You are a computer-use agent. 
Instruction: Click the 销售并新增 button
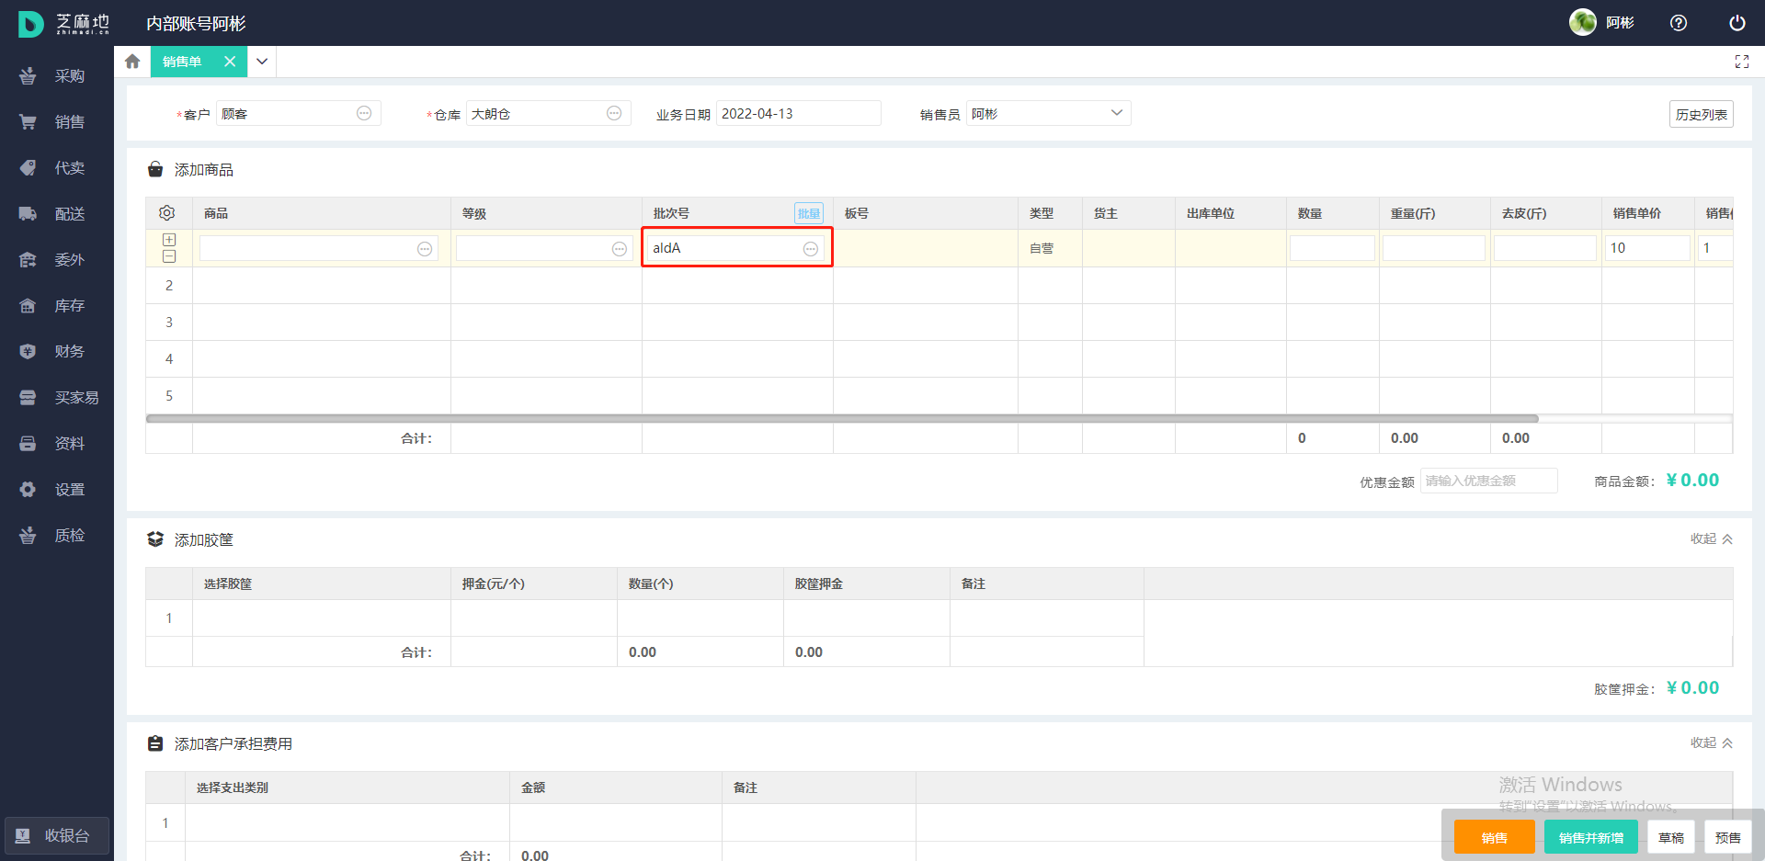[x=1591, y=838]
